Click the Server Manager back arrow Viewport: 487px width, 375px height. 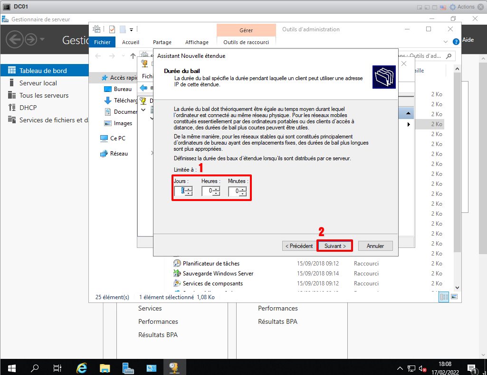pos(15,39)
